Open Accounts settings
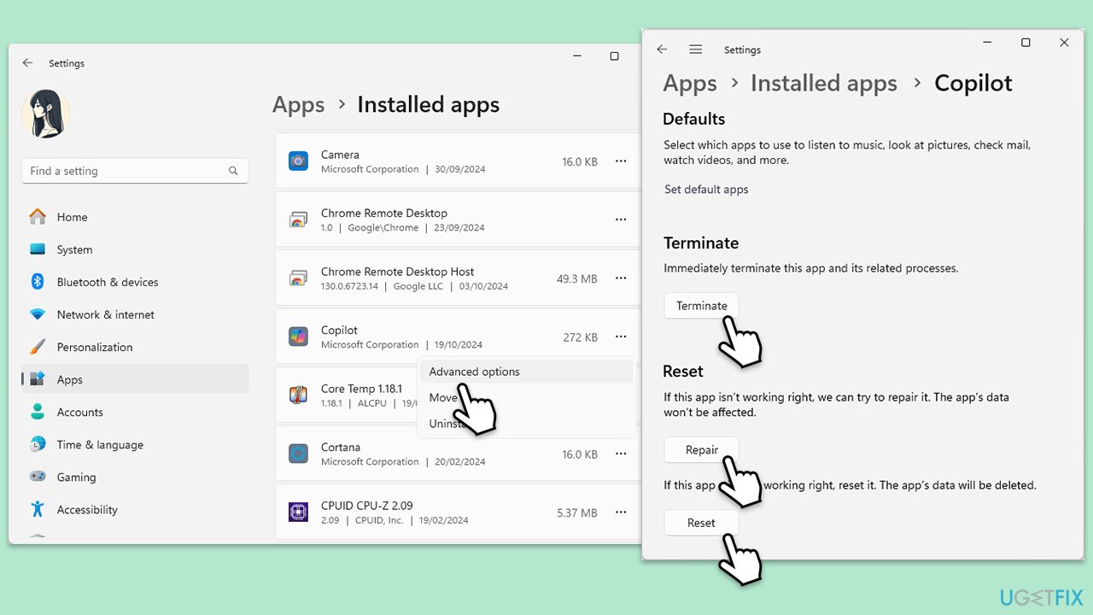This screenshot has width=1093, height=615. (x=135, y=412)
